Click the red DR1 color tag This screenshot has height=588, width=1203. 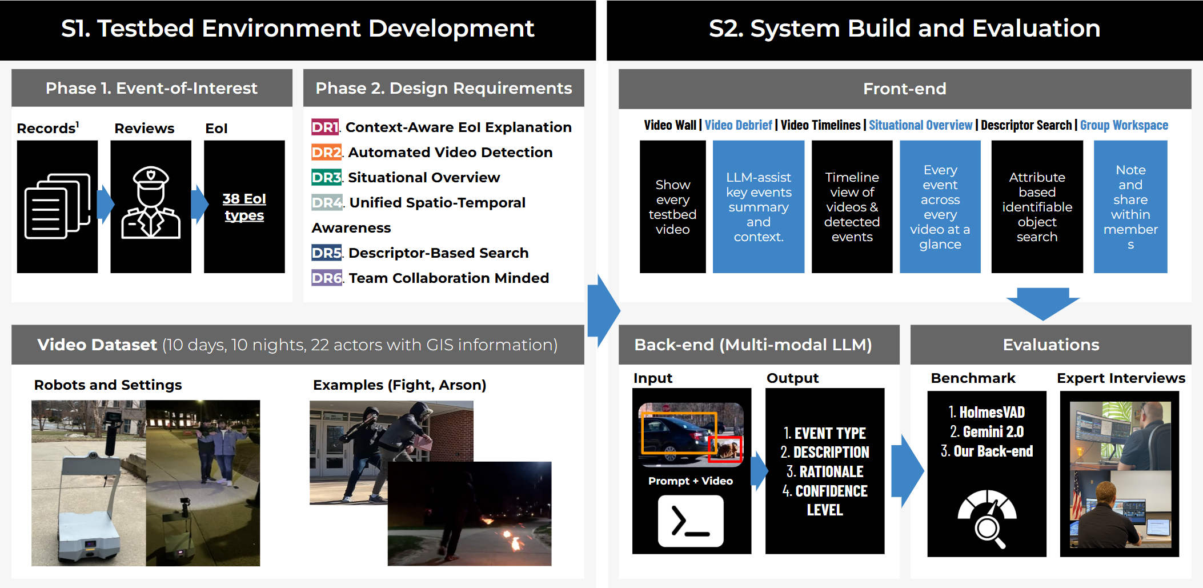click(325, 127)
